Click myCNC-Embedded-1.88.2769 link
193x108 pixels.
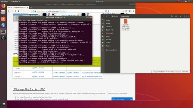(92, 76)
